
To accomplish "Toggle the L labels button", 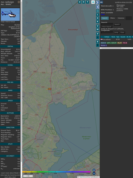I will 98,15.
